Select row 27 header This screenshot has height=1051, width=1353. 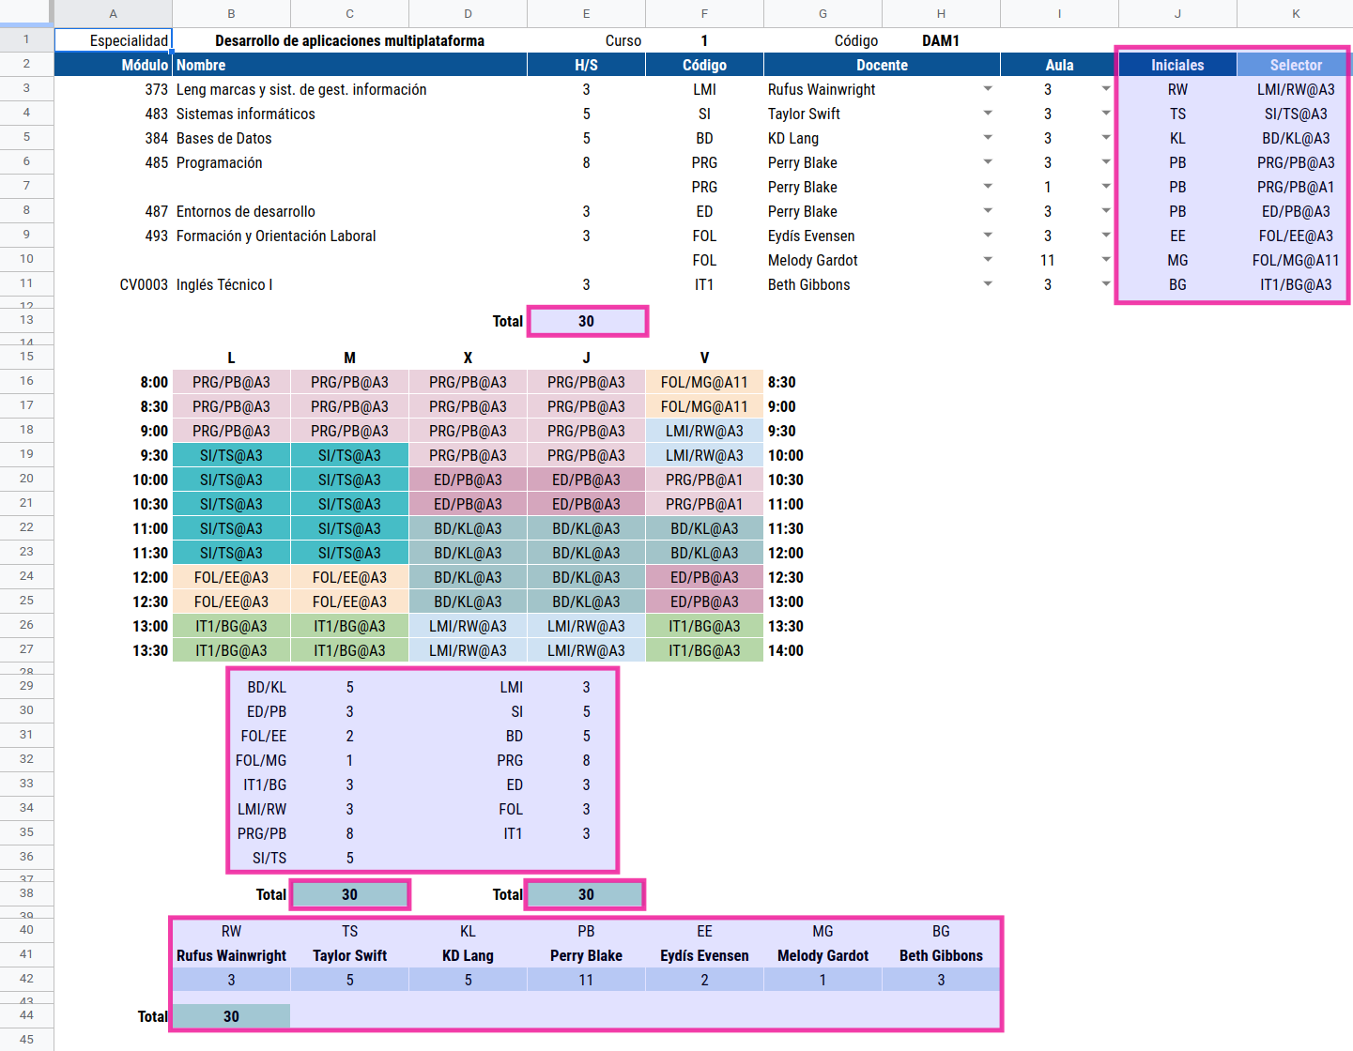26,649
